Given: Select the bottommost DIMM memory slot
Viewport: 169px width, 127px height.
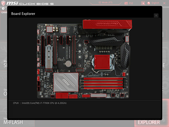Looking at the screenshot, I should tap(103, 88).
